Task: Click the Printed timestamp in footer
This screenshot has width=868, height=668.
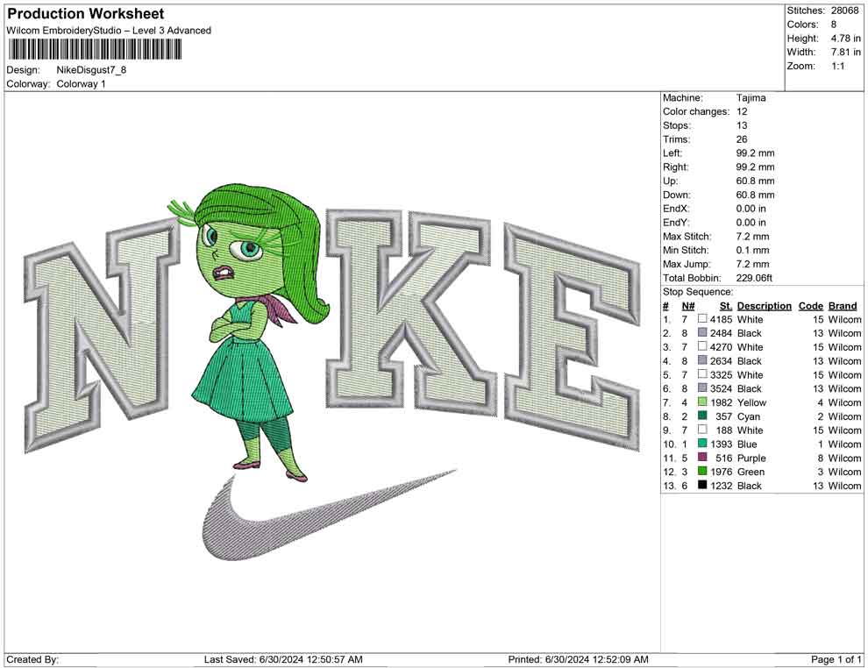Action: (x=578, y=659)
